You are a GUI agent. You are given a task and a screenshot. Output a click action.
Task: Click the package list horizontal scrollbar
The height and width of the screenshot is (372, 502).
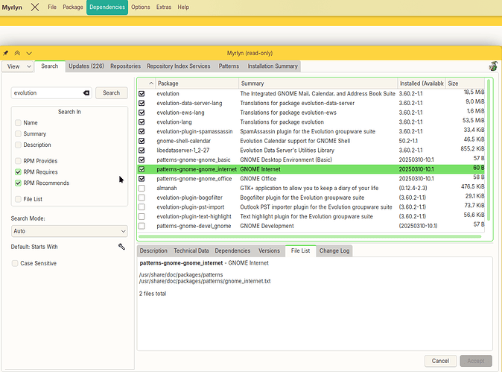310,236
